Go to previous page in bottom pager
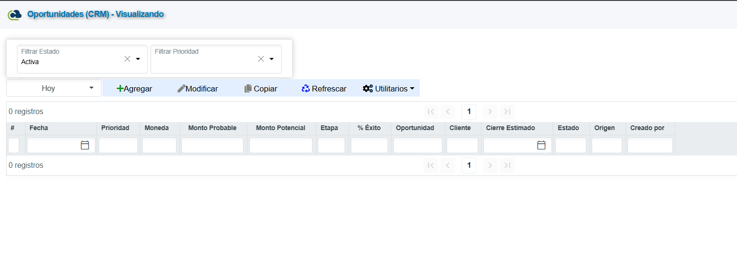Screen dimensions: 737x255 tap(448, 165)
